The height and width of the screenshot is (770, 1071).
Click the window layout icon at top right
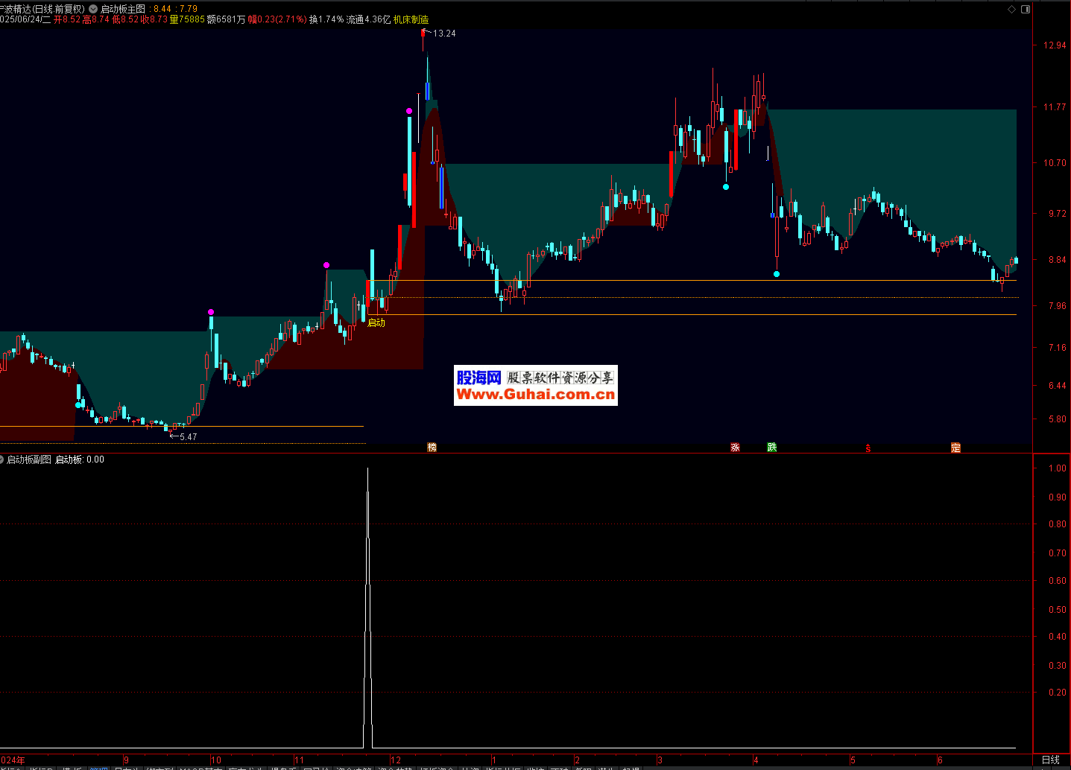(x=1025, y=9)
